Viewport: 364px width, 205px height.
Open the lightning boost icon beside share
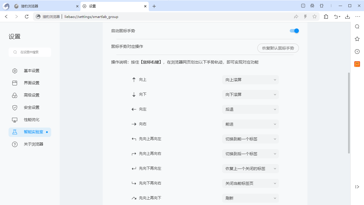305,17
